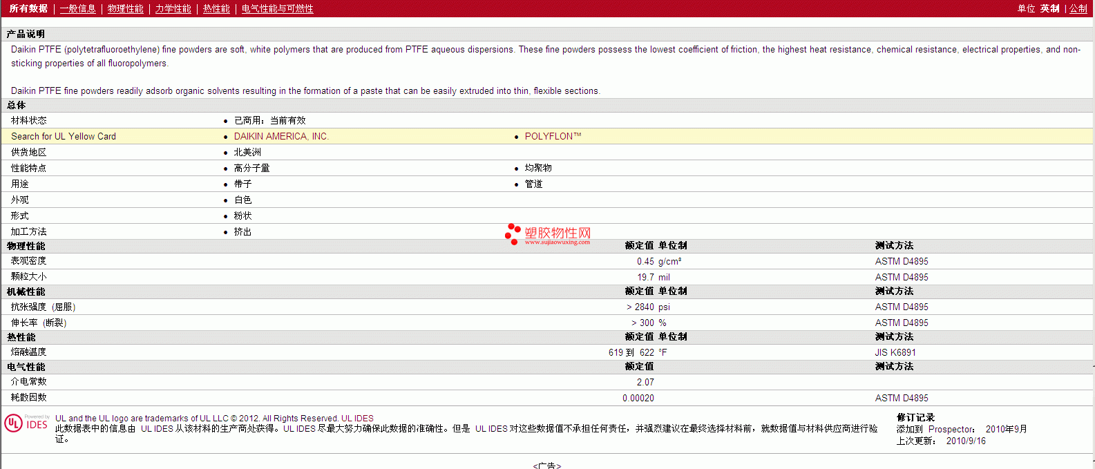Screen dimensions: 1095x469
Task: Open DAIKIN AMERICA, INC. link
Action: pyautogui.click(x=281, y=136)
